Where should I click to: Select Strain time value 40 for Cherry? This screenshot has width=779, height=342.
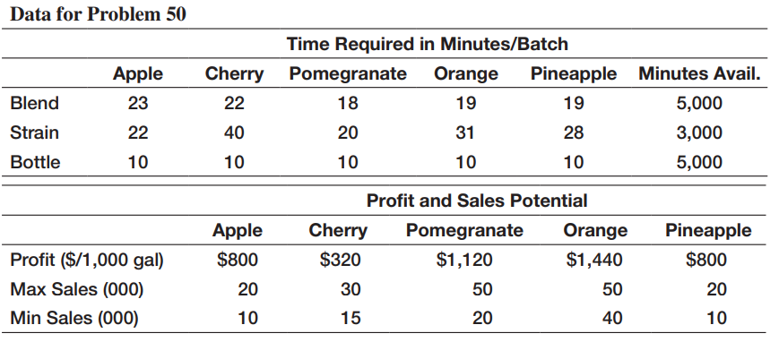click(x=234, y=133)
